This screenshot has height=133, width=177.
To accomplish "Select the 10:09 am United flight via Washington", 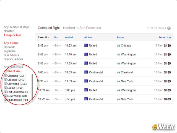I will click(104, 90).
